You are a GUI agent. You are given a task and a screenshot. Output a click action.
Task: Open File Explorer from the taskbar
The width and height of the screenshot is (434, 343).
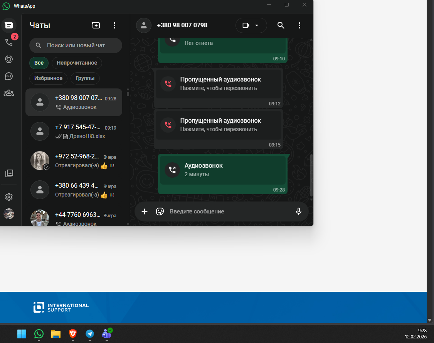pyautogui.click(x=56, y=334)
